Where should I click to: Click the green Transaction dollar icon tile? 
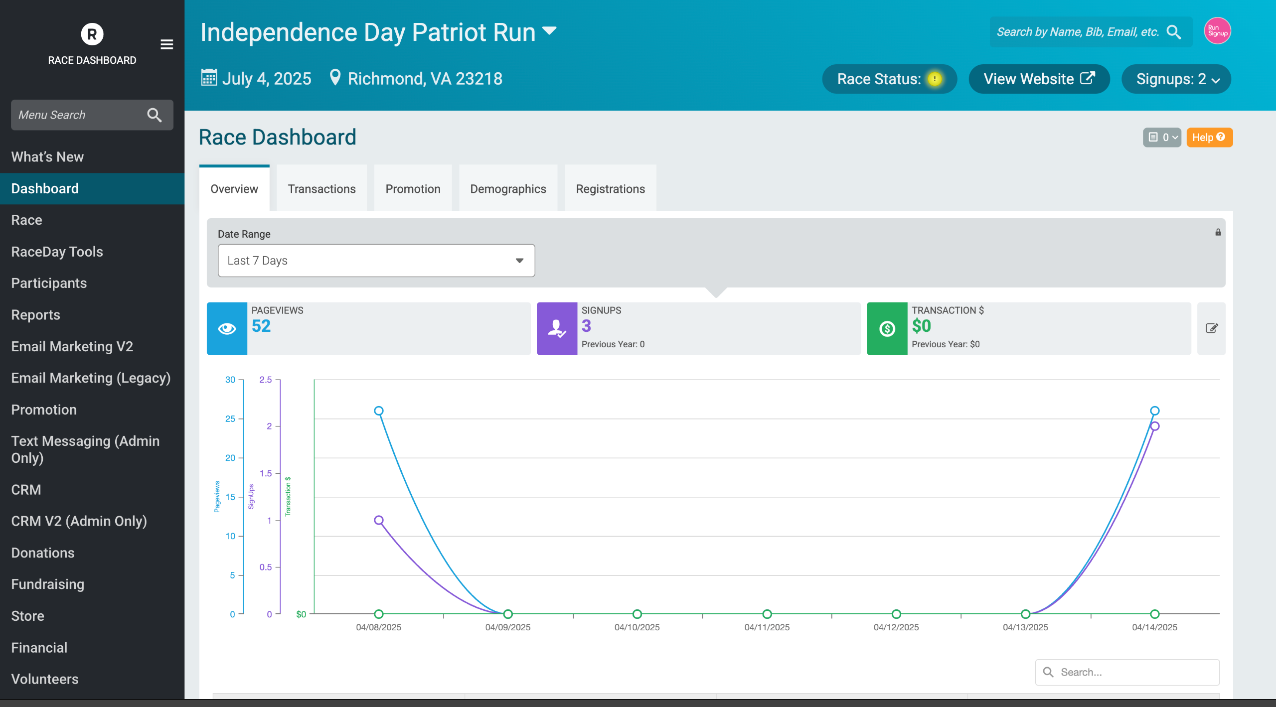[887, 328]
